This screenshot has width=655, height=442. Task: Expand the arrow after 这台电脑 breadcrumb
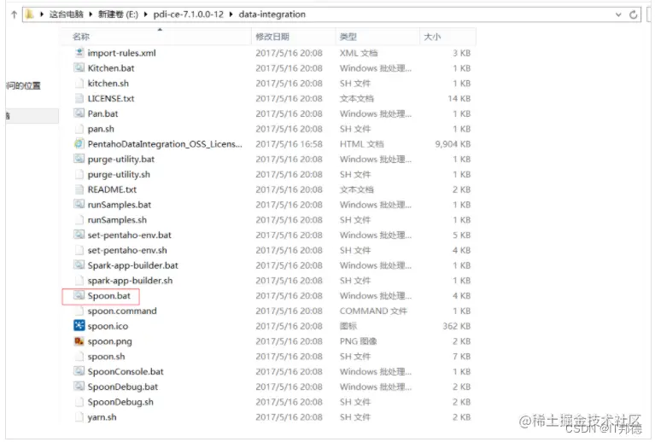91,15
